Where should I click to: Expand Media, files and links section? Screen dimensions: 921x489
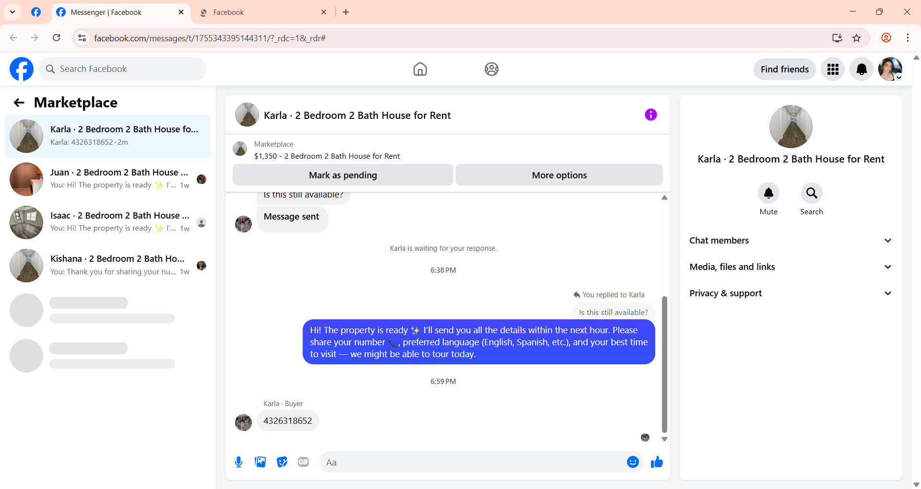[x=791, y=267]
